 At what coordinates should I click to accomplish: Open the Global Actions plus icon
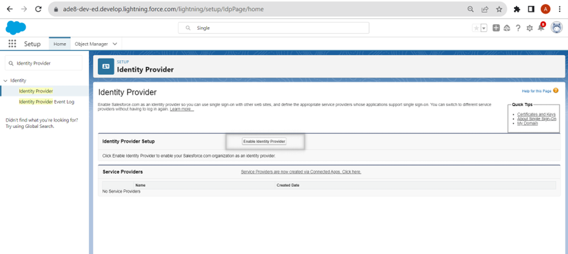[x=496, y=28]
